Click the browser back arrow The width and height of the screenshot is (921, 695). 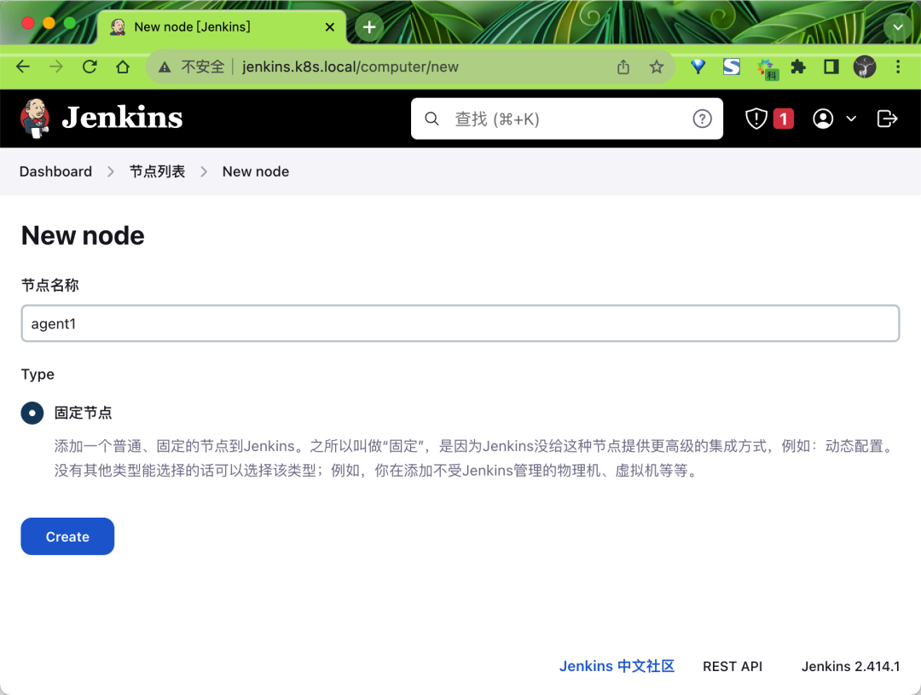(23, 67)
